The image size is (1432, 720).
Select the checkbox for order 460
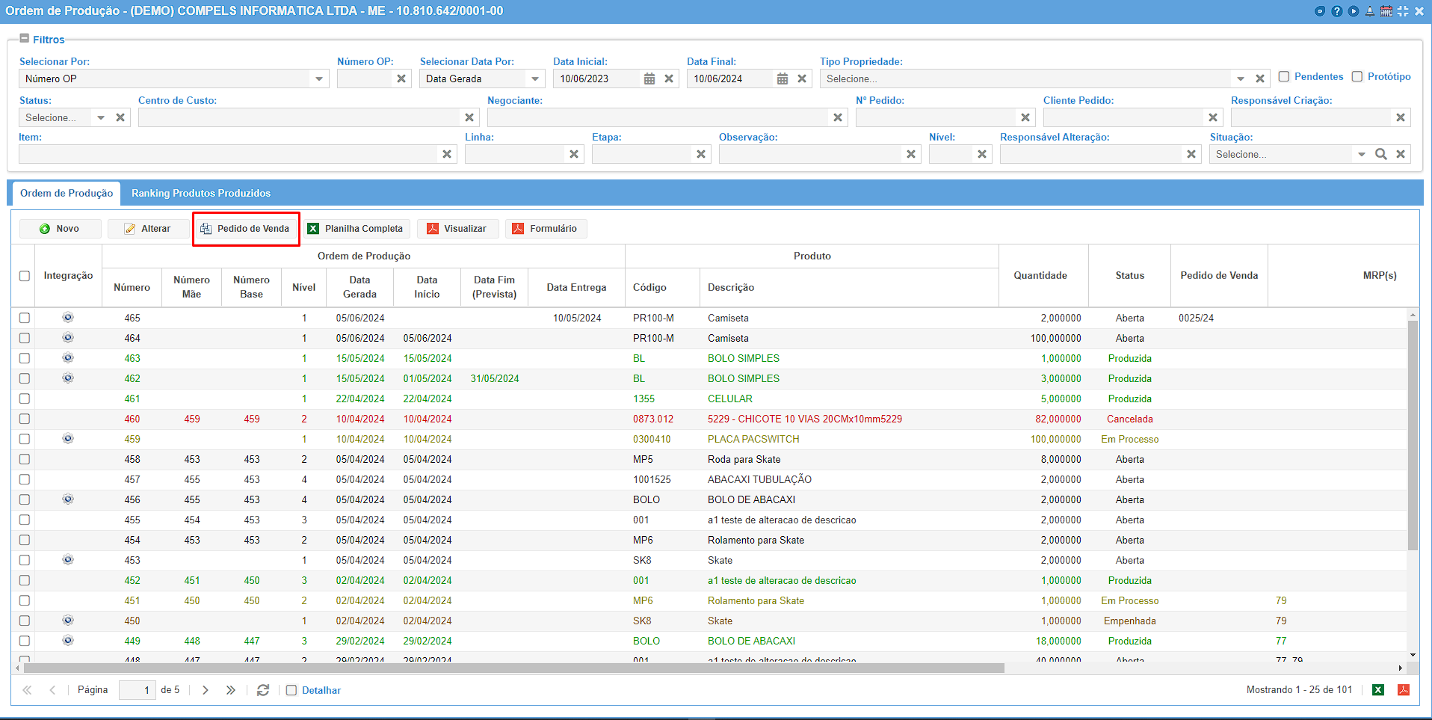coord(25,419)
